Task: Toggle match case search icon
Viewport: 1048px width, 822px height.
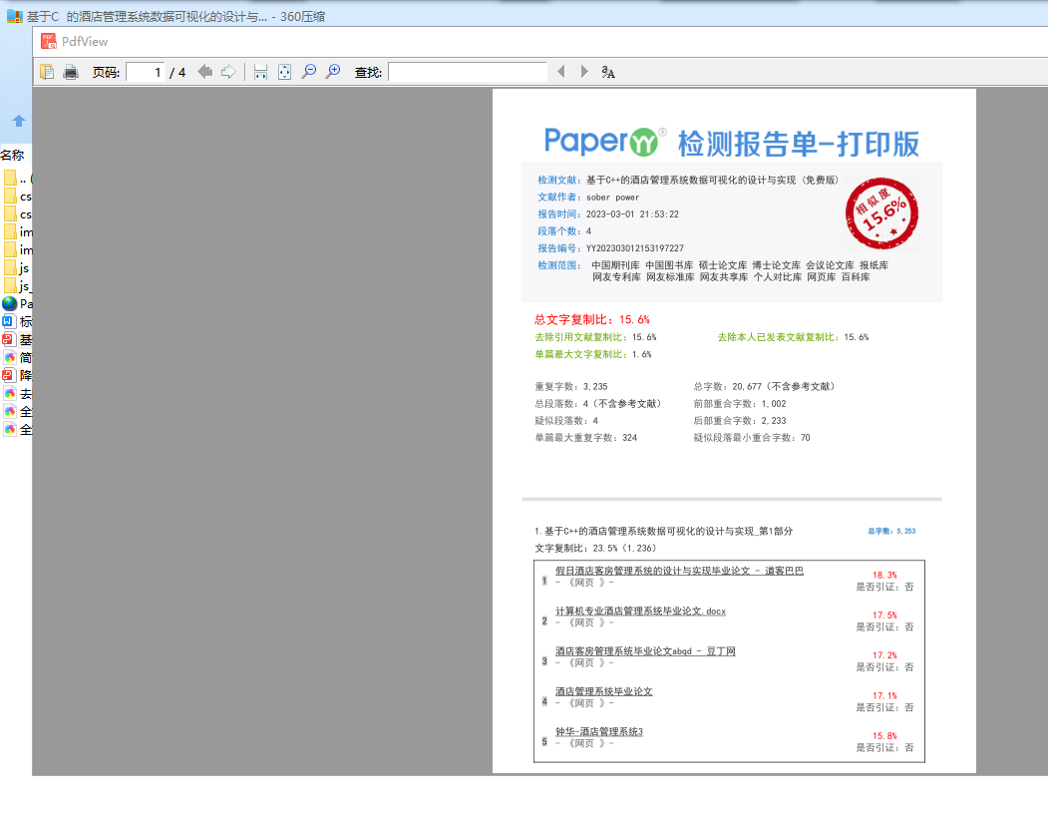Action: [x=607, y=72]
